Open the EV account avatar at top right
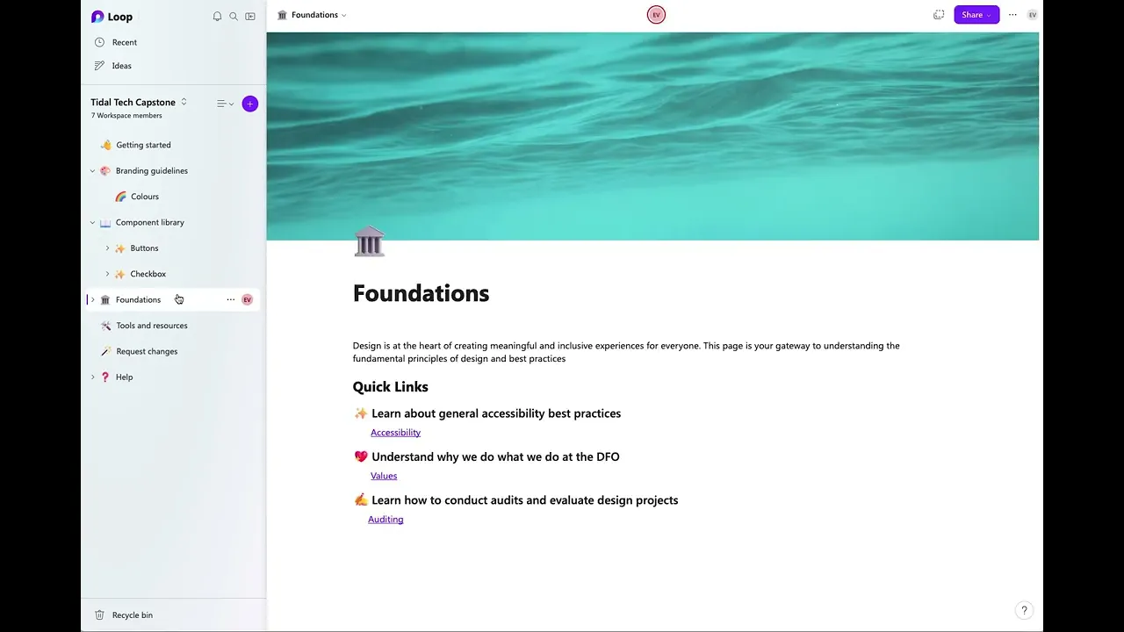The width and height of the screenshot is (1124, 632). point(1032,15)
